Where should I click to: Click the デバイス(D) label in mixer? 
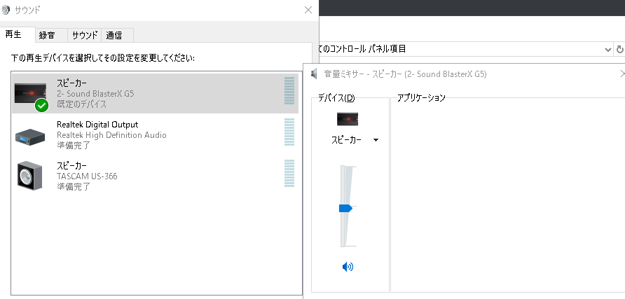pyautogui.click(x=336, y=97)
